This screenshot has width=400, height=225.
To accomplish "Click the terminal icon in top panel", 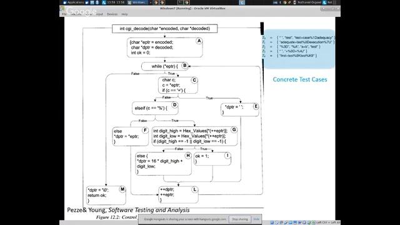I will [x=181, y=2].
